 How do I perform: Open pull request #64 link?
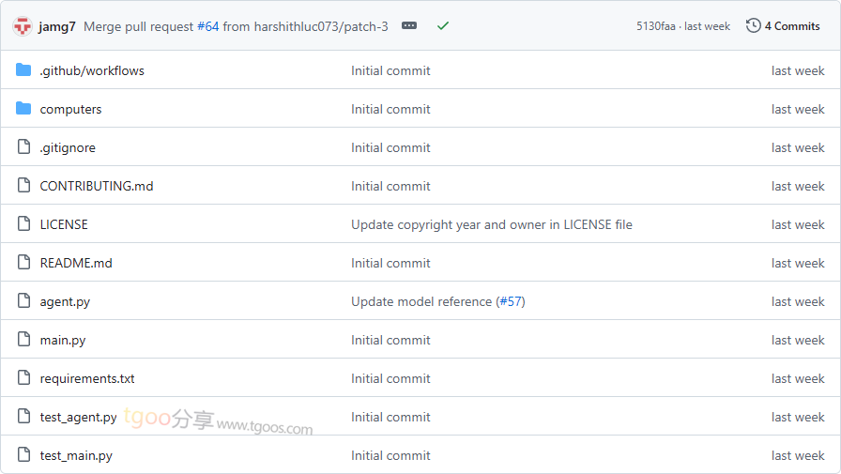tap(207, 26)
